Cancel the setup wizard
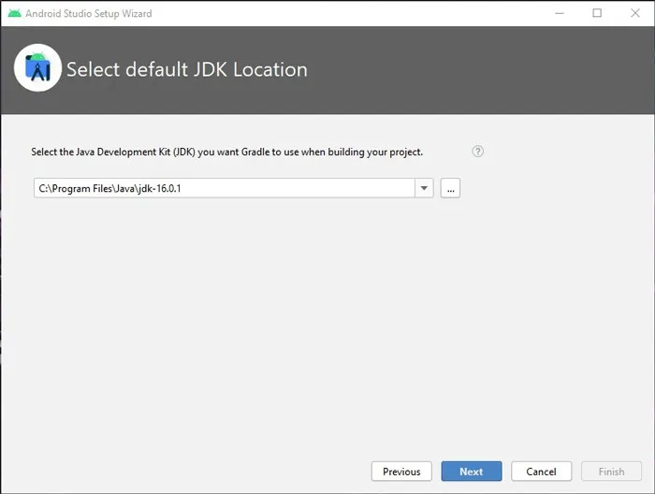Screen dimensions: 655x494 541,471
